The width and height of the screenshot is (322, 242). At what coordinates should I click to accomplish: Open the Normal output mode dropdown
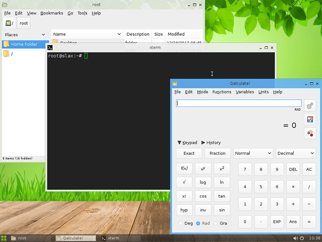253,153
